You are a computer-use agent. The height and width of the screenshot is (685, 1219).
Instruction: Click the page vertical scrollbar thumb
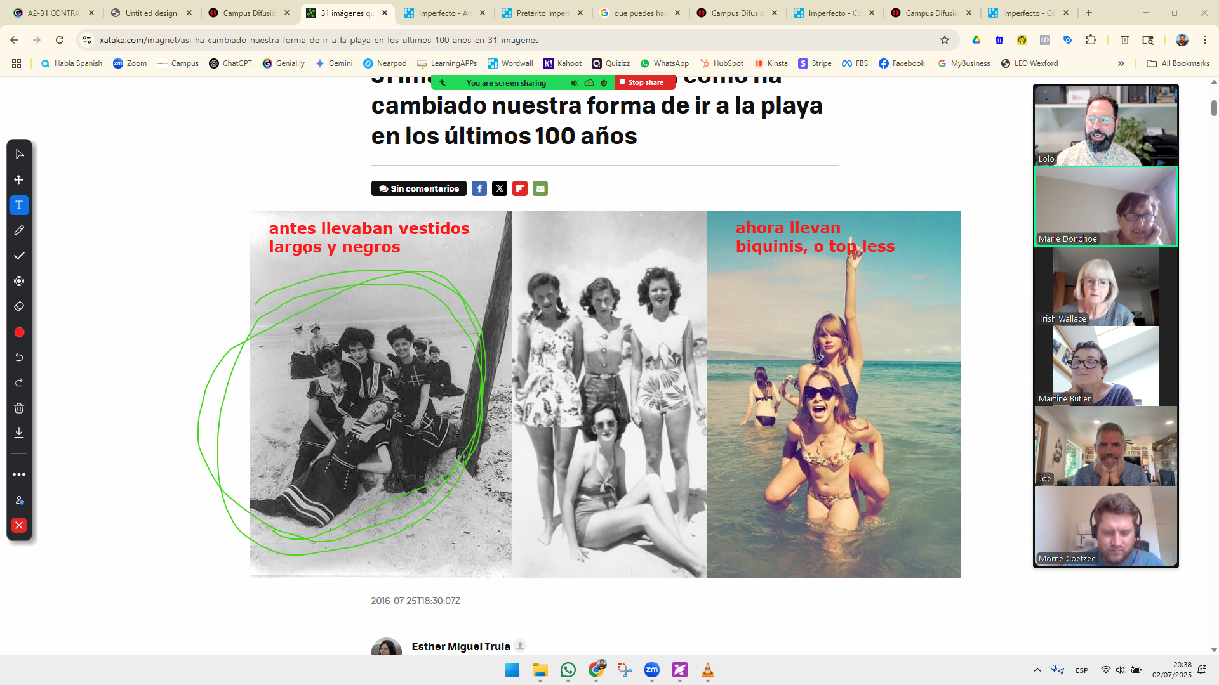pyautogui.click(x=1214, y=108)
